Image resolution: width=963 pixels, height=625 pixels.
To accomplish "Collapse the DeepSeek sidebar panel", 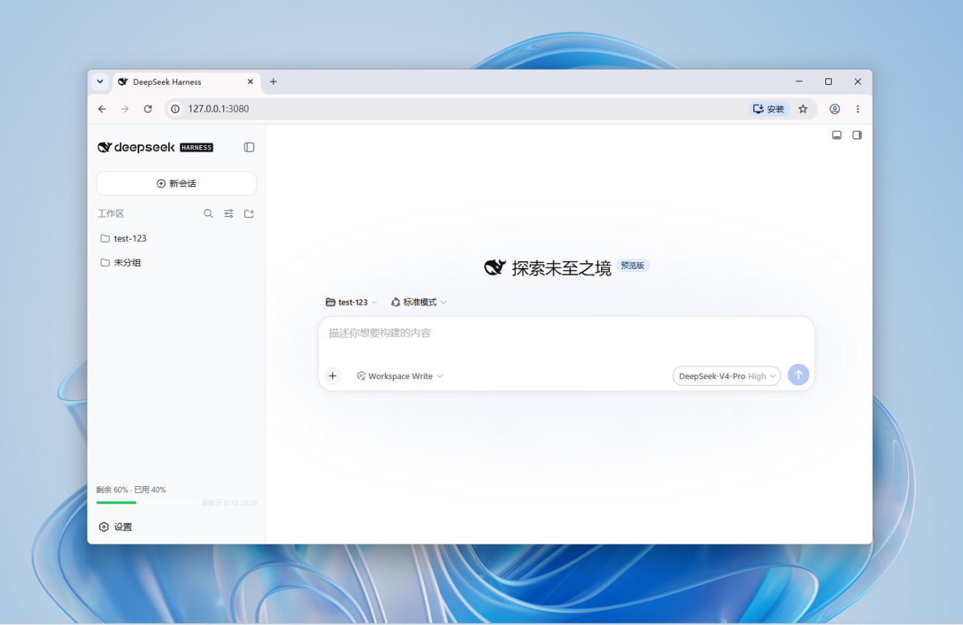I will [249, 147].
